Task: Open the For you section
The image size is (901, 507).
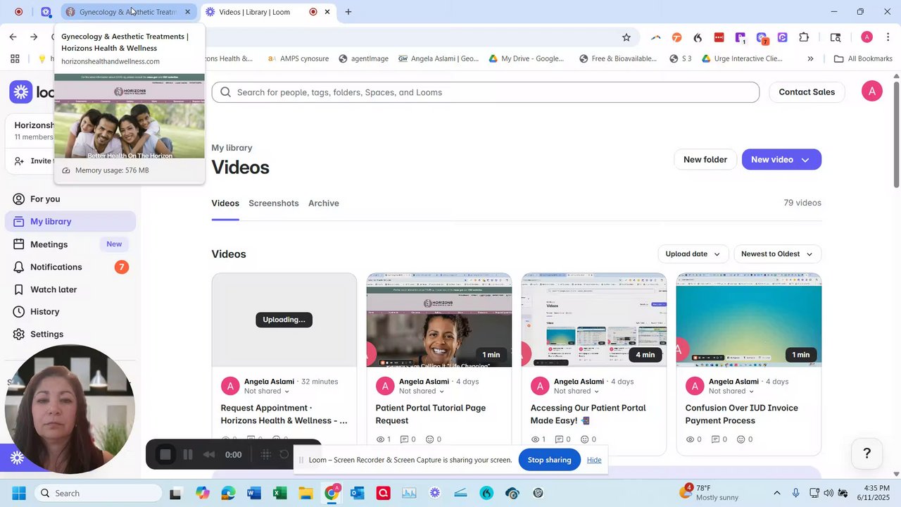Action: pyautogui.click(x=45, y=199)
